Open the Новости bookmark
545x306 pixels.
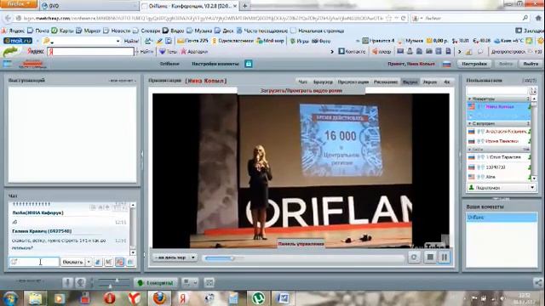point(117,31)
